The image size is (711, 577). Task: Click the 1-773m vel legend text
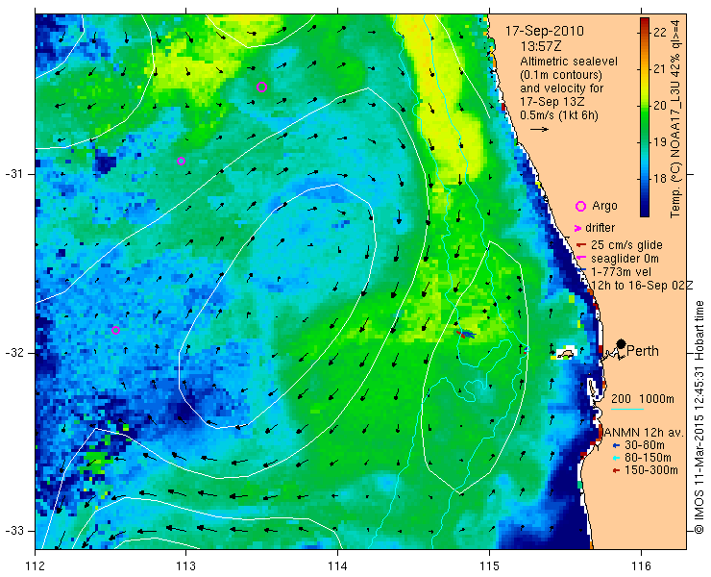[x=621, y=271]
